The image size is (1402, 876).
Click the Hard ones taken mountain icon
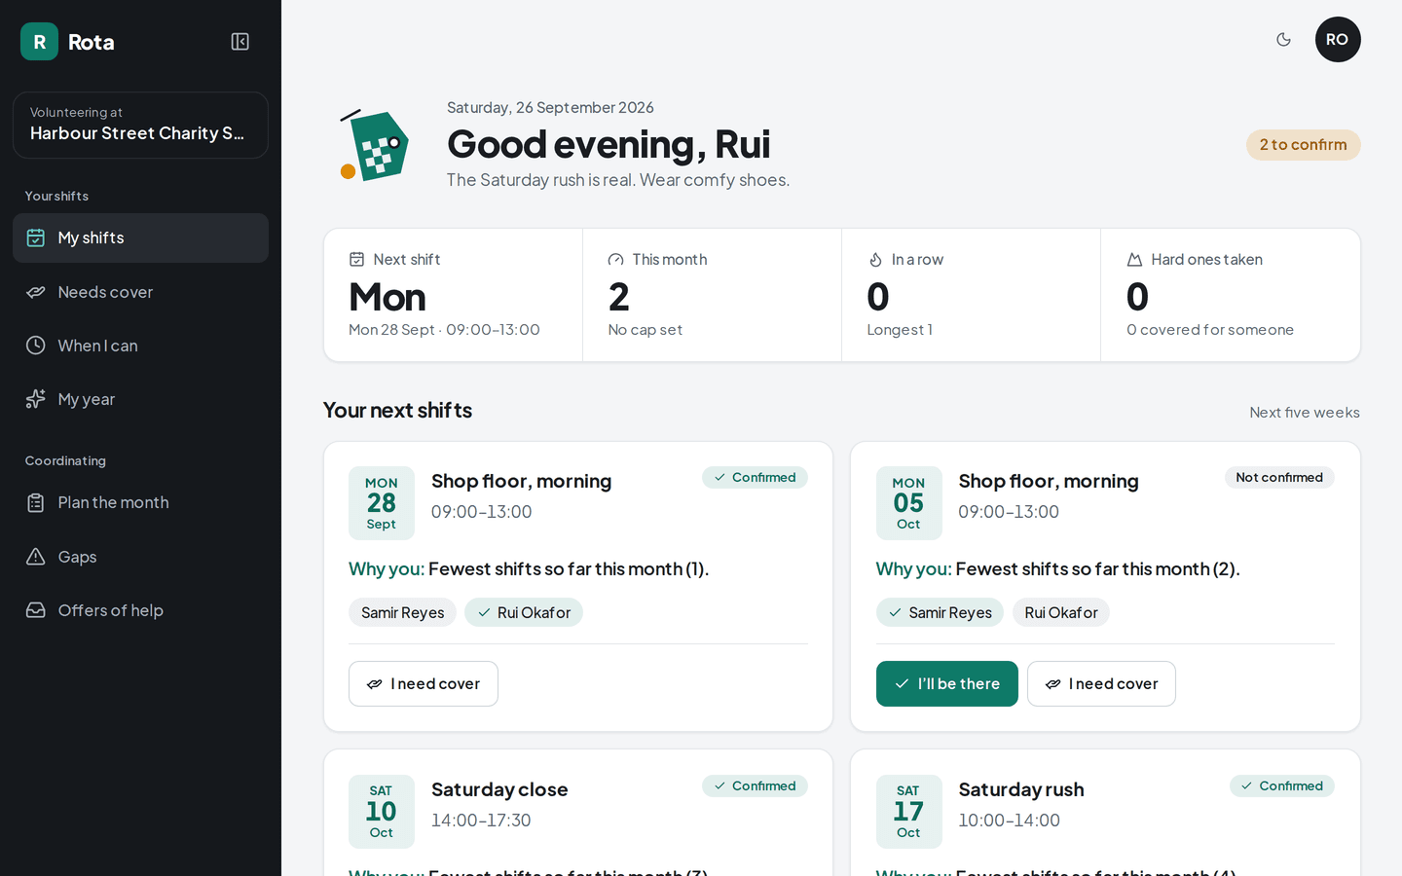tap(1134, 259)
